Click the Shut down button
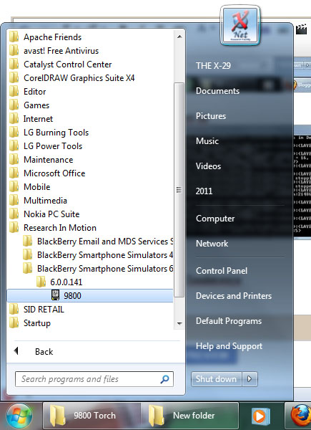Image resolution: width=311 pixels, height=430 pixels. point(216,379)
